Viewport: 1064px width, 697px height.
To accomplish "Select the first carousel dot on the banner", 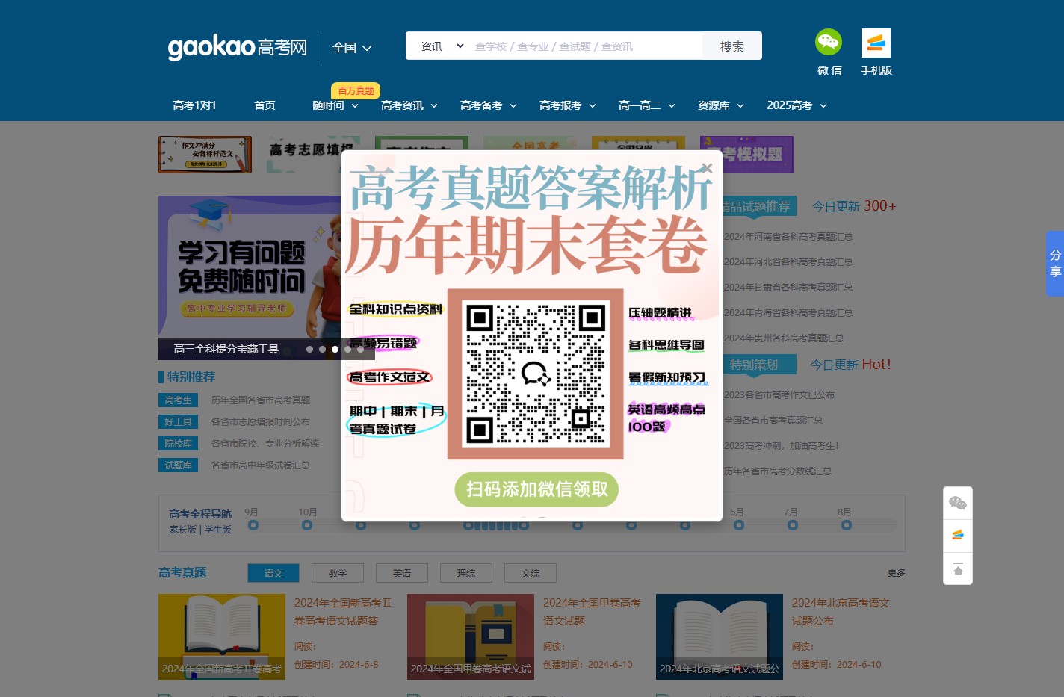I will click(309, 349).
